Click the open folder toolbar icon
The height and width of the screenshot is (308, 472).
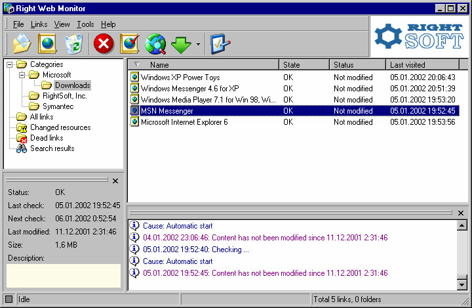click(x=22, y=44)
